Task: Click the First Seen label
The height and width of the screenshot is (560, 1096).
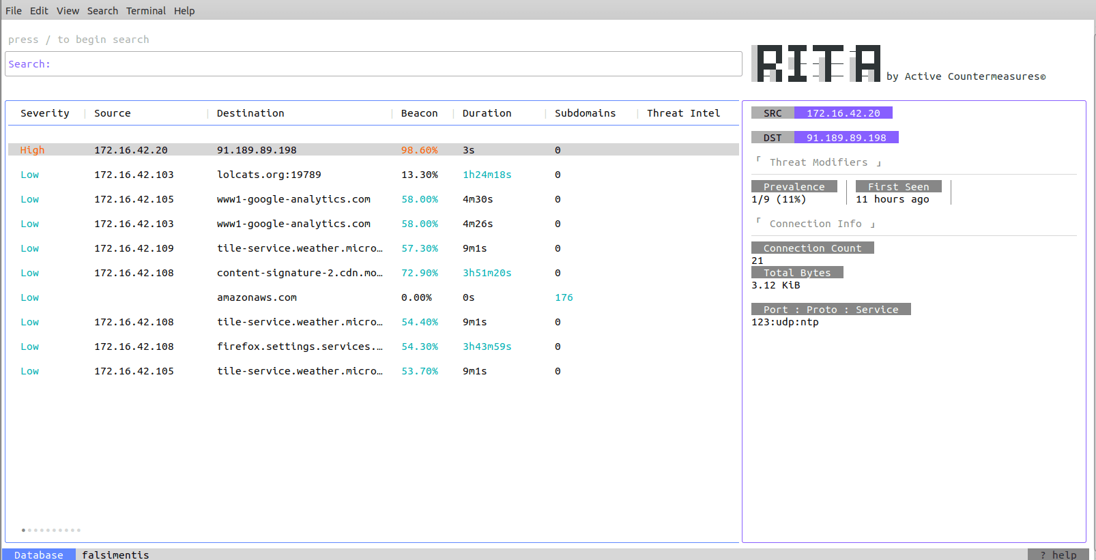Action: tap(899, 187)
